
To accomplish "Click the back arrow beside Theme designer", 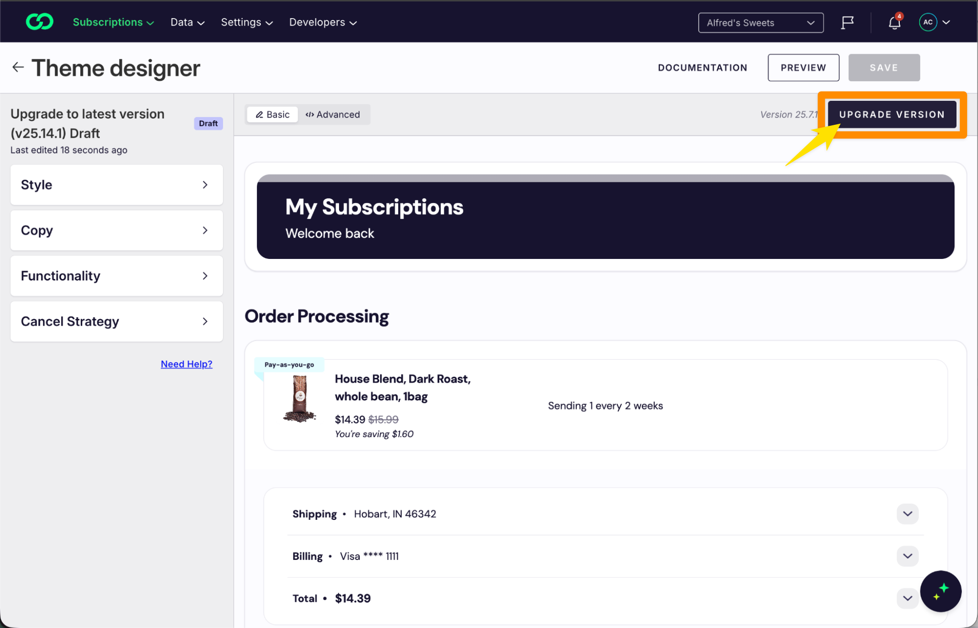I will [18, 68].
